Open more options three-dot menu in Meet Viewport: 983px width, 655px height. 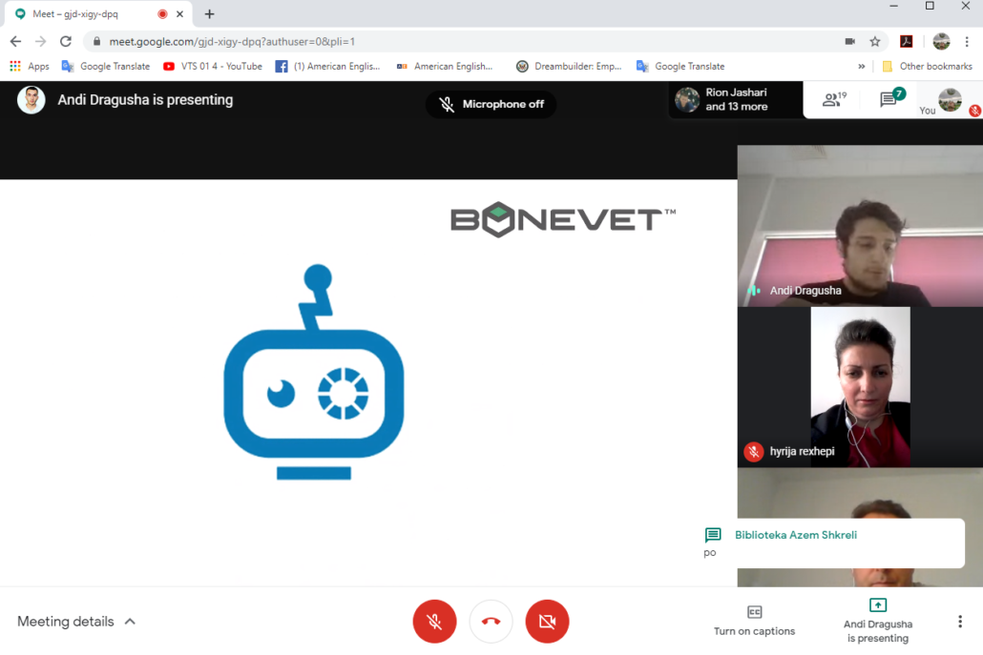pyautogui.click(x=960, y=622)
